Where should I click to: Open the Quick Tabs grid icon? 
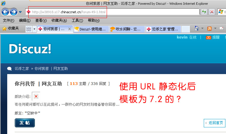[x=29, y=29]
